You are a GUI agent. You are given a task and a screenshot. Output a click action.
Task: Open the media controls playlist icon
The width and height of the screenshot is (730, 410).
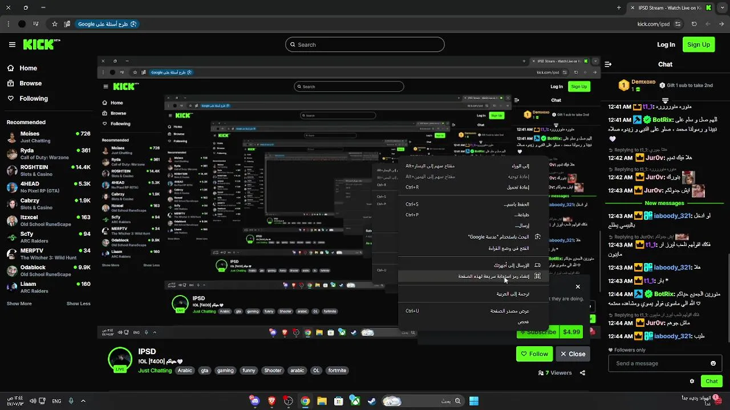pyautogui.click(x=36, y=24)
